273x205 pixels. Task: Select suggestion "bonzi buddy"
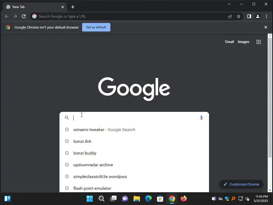(134, 153)
